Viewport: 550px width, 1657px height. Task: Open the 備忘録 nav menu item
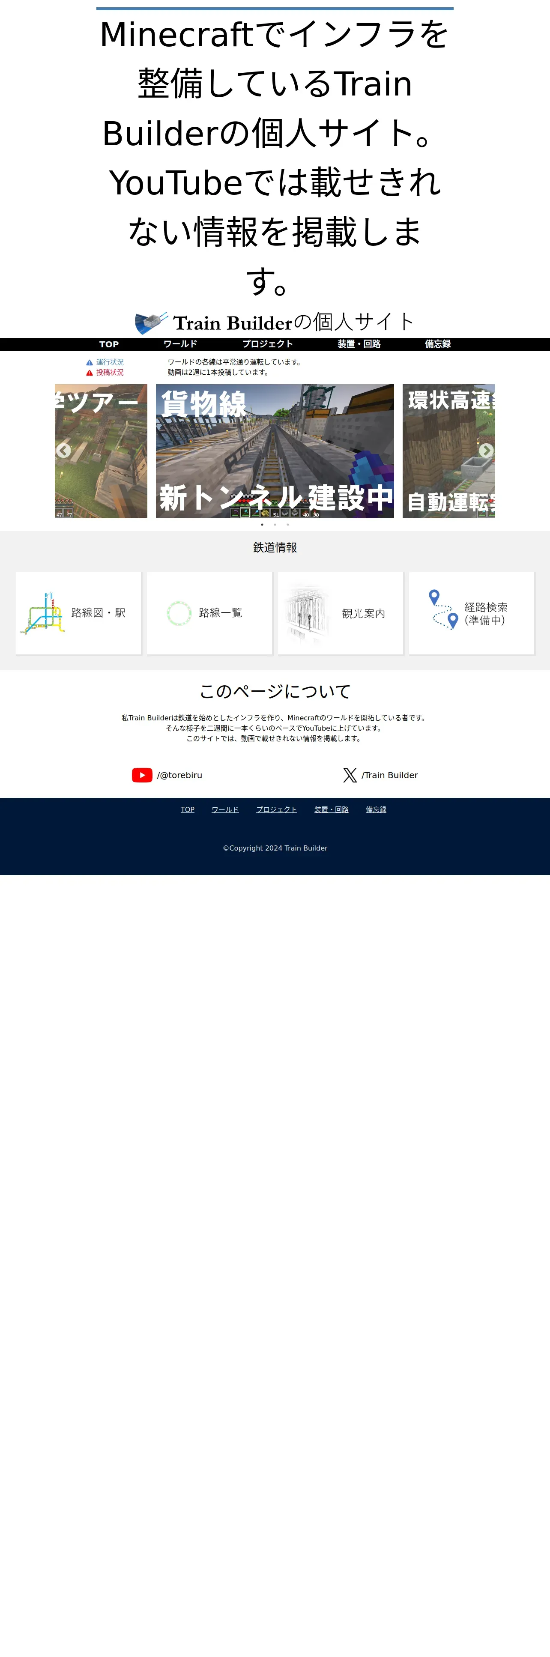pyautogui.click(x=437, y=344)
